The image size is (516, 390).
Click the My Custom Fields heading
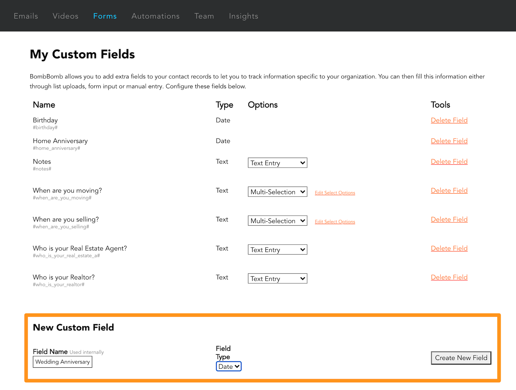[x=82, y=54]
